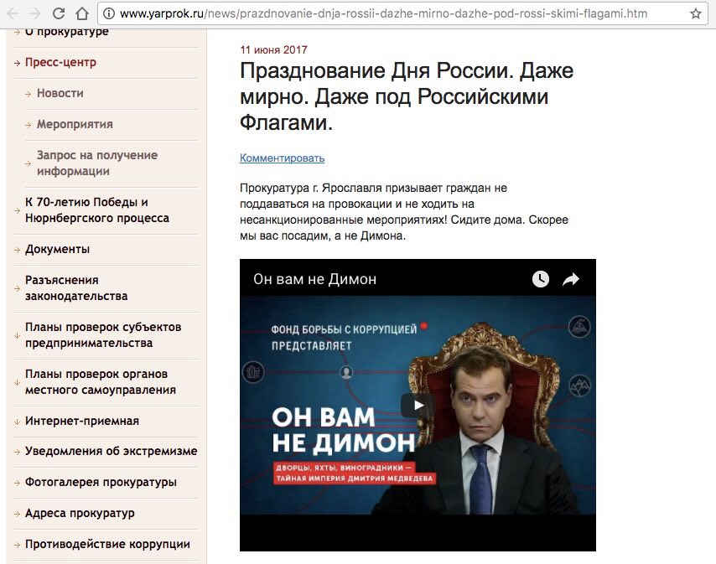Click the browser forward arrow

pyautogui.click(x=35, y=13)
